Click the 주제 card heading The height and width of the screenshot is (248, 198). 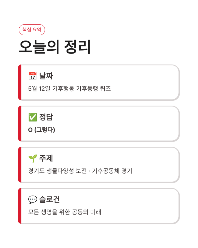click(x=46, y=158)
